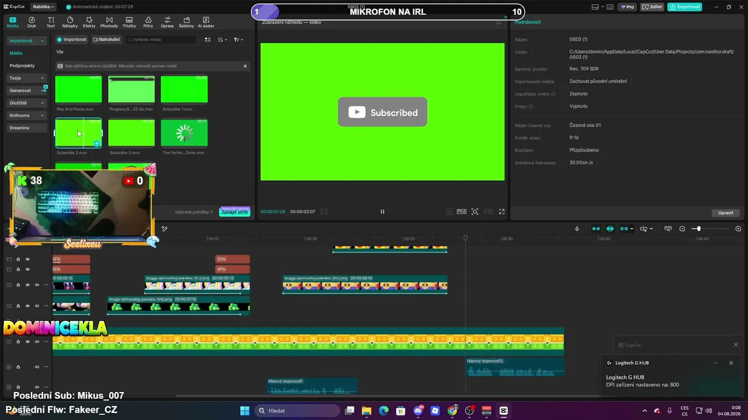Hide the 00:00:05:15 clip's video track
The image size is (748, 420).
27,285
